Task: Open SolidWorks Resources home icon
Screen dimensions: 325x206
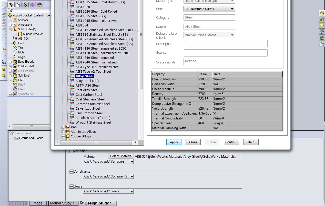Action: click(322, 13)
